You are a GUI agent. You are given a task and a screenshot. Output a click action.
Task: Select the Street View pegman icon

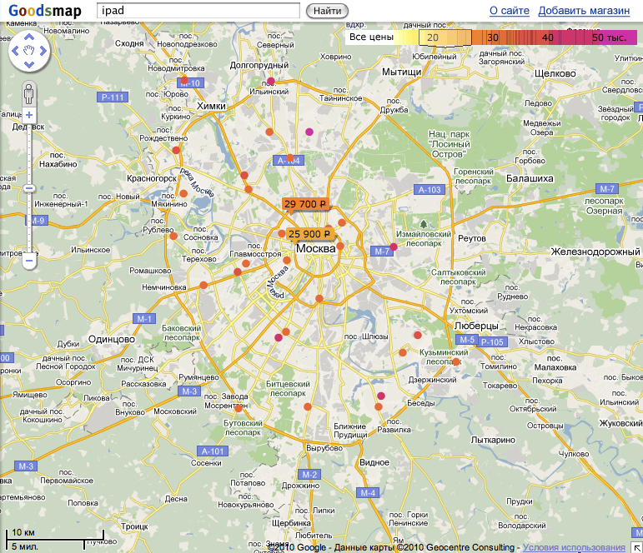[29, 92]
